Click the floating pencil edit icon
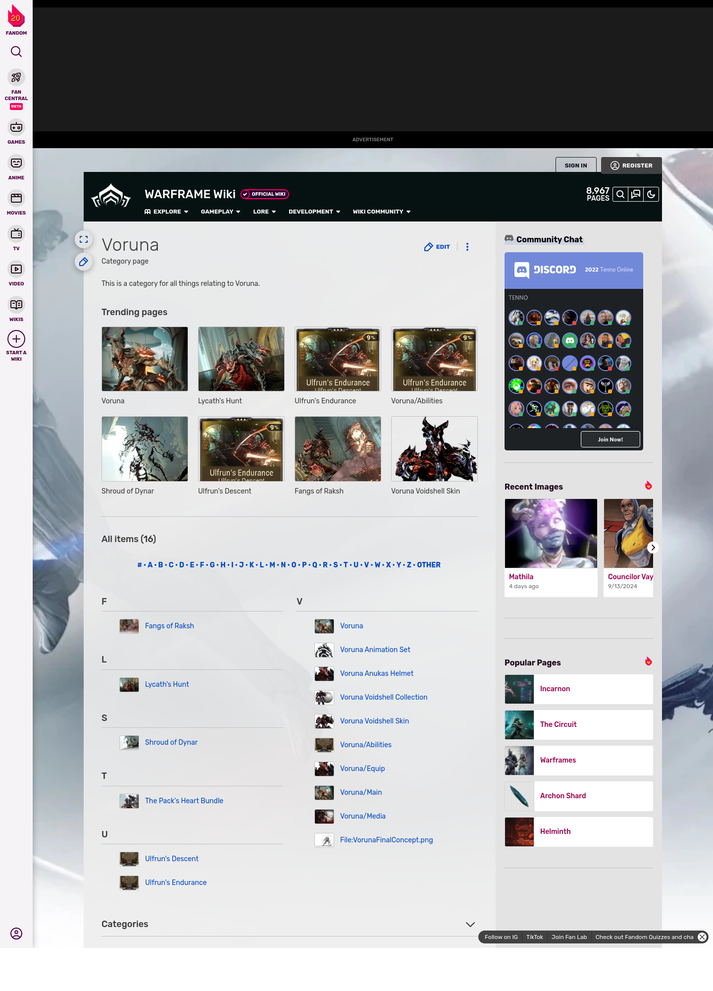 (84, 262)
